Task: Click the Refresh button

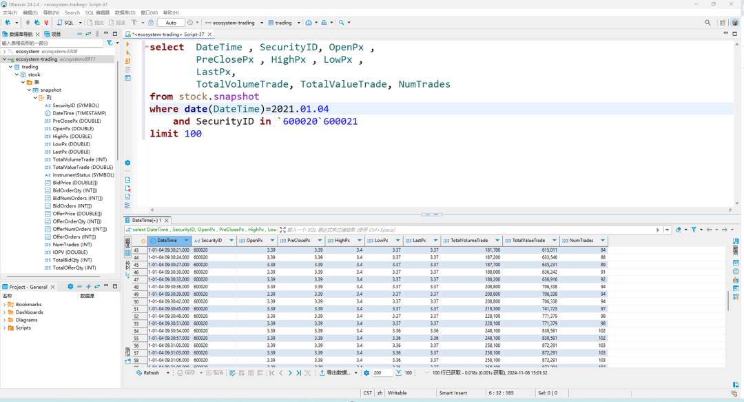Action: pyautogui.click(x=148, y=373)
